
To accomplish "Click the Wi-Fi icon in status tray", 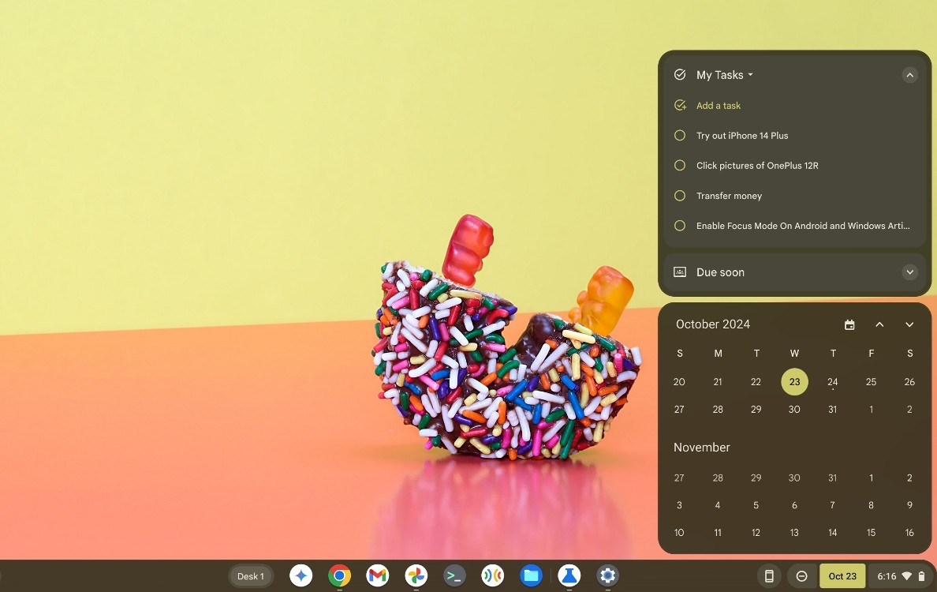I will pos(906,576).
